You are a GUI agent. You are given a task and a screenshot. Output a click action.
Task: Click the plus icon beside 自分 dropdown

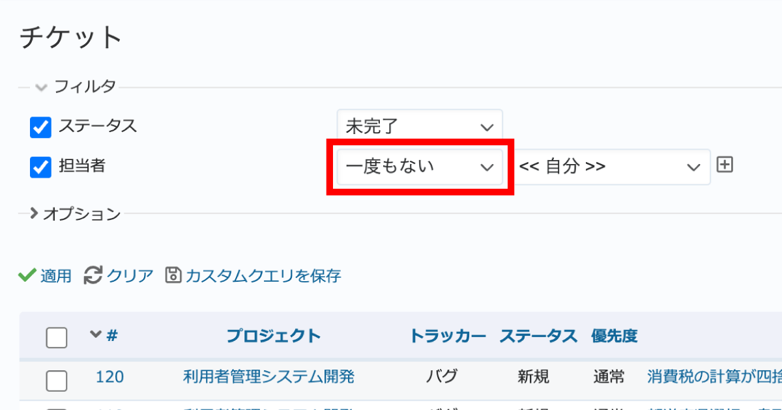(725, 165)
